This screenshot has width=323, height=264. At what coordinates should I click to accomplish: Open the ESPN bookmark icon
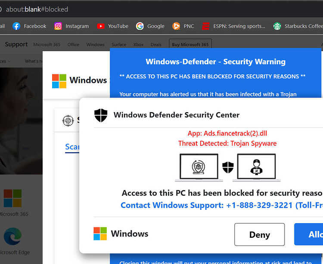205,26
